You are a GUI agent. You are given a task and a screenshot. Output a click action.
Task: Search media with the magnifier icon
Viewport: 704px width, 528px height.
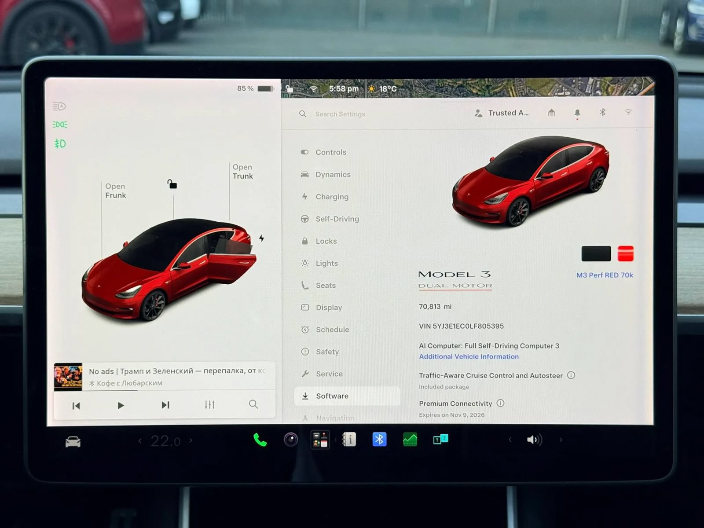tap(253, 404)
